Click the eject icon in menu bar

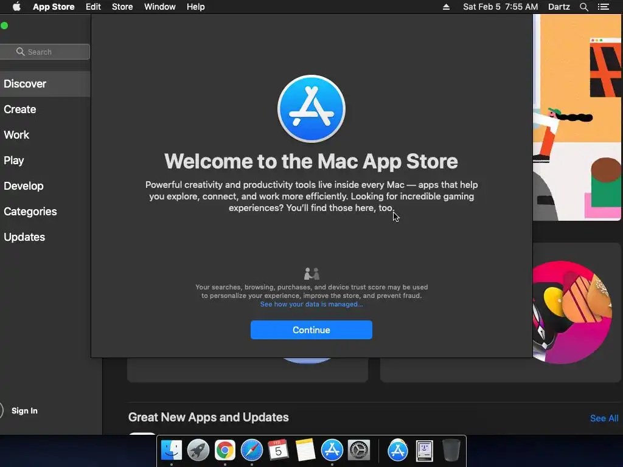446,7
